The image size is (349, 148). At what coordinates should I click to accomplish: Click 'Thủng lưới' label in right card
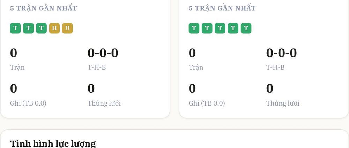[x=283, y=103]
